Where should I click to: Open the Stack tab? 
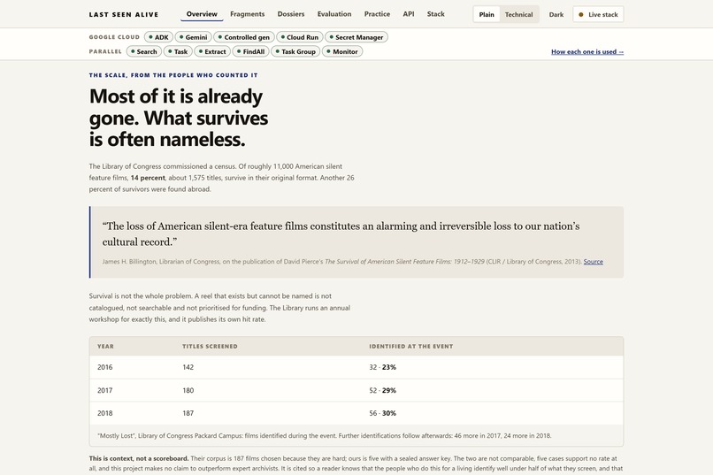coord(435,14)
